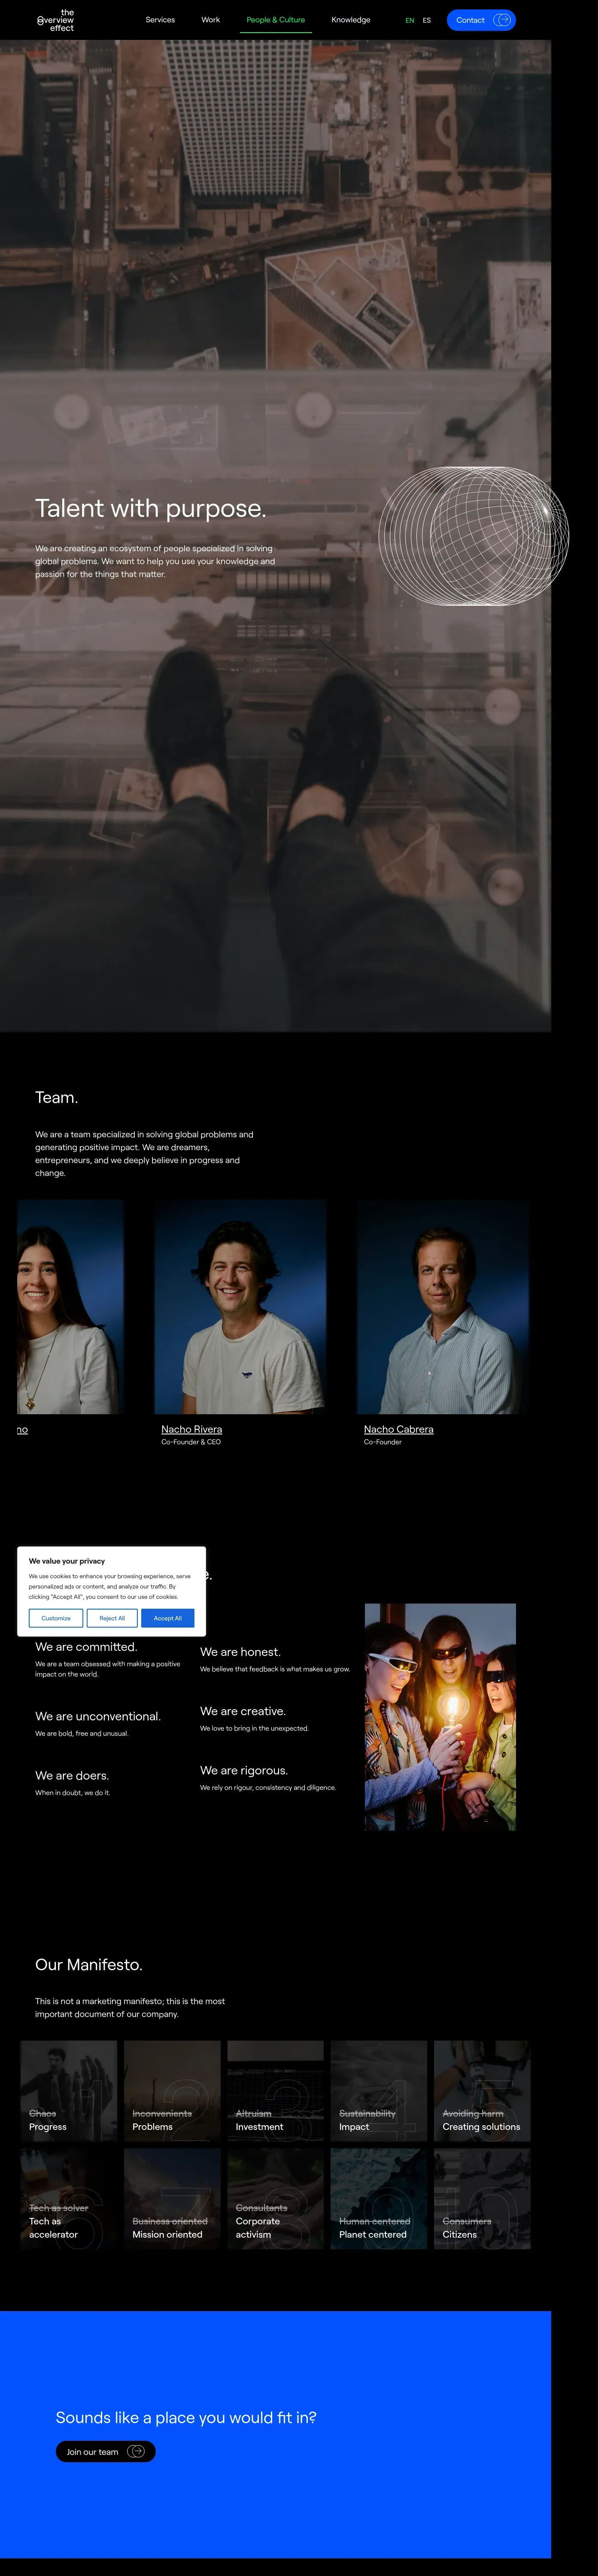The width and height of the screenshot is (598, 2576).
Task: Click the We are rigorous. text
Action: pyautogui.click(x=244, y=1770)
